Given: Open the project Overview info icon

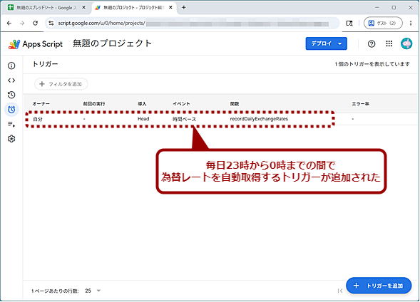Looking at the screenshot, I should tap(11, 66).
